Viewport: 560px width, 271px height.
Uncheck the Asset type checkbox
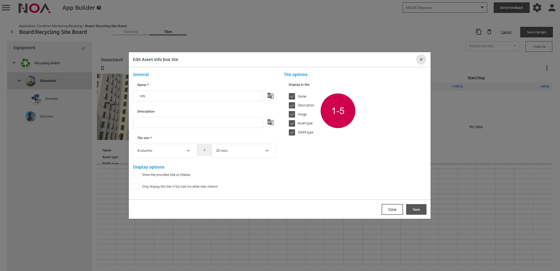(x=292, y=123)
